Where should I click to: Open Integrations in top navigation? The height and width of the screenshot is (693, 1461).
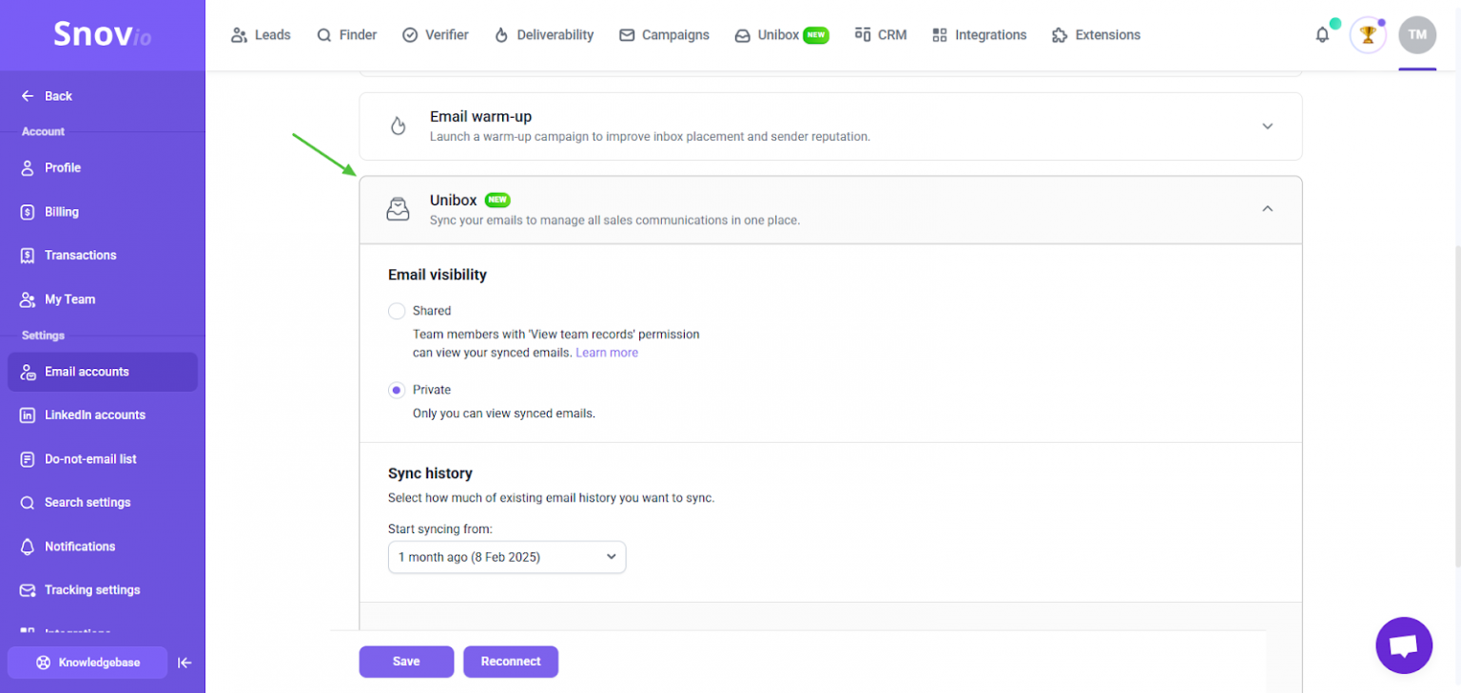980,35
